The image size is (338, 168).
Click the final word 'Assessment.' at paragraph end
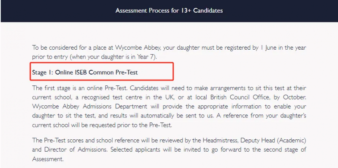48,159
